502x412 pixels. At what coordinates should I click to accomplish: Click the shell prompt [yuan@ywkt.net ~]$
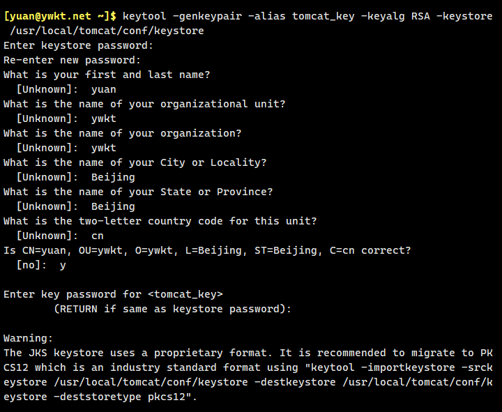pyautogui.click(x=59, y=16)
